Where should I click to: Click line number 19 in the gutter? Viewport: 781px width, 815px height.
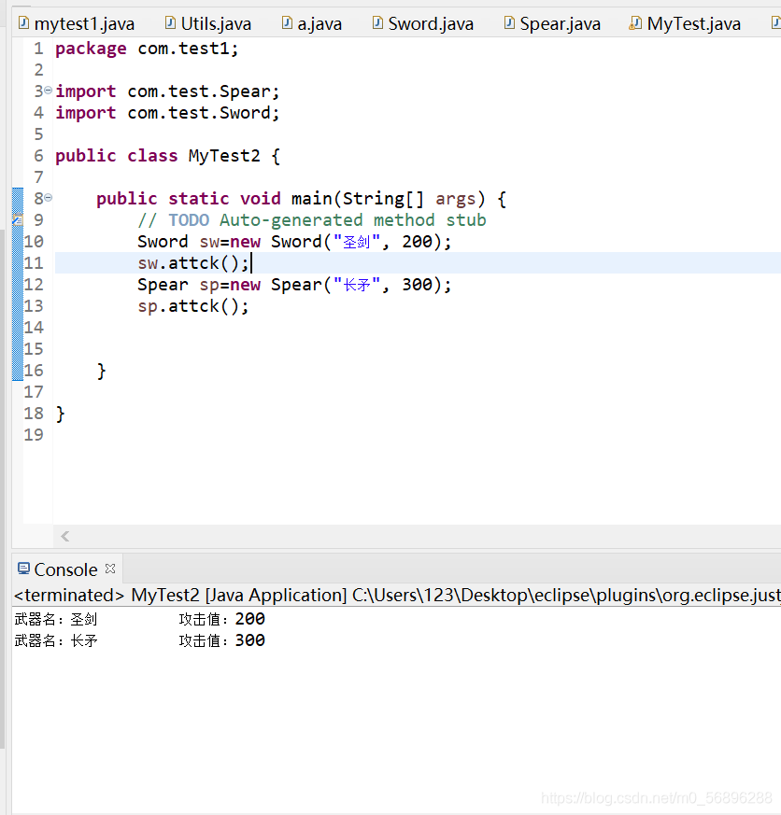pos(34,434)
